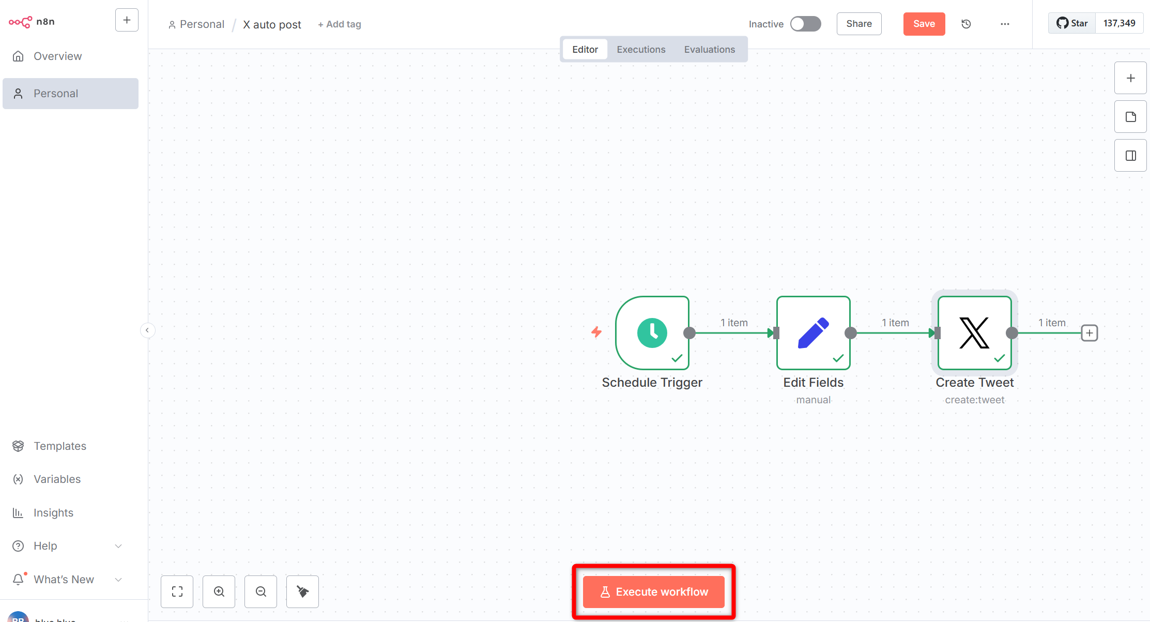Click the Schedule Trigger output handle
The width and height of the screenshot is (1150, 622).
click(x=689, y=333)
